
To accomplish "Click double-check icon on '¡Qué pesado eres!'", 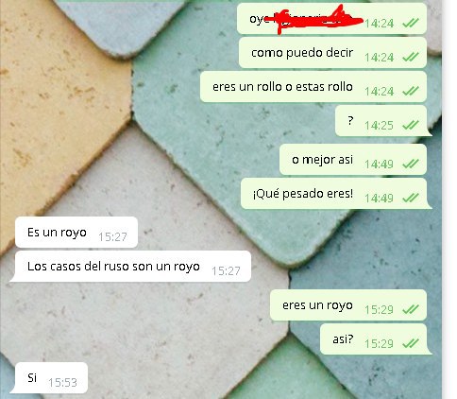I will pyautogui.click(x=411, y=198).
